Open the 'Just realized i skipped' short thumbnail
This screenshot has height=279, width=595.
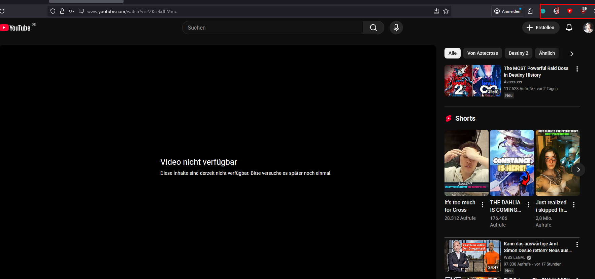[558, 163]
